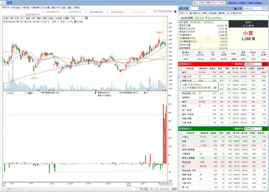Check the 美林 broker row checkbox
The image size is (269, 192).
tap(180, 73)
